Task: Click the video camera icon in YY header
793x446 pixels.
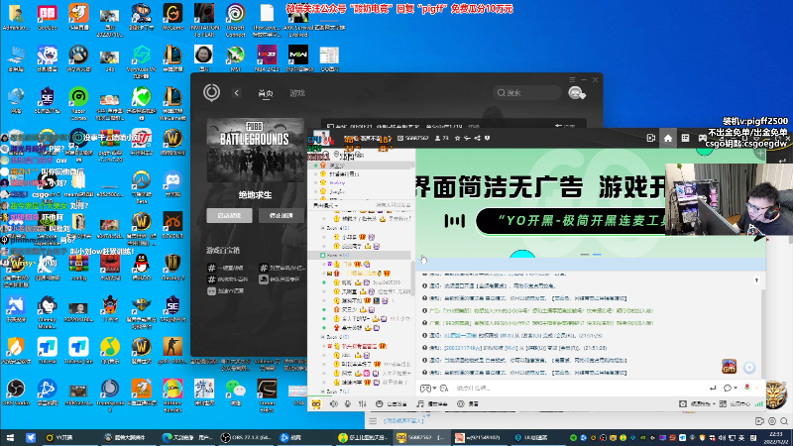Action: (x=651, y=138)
